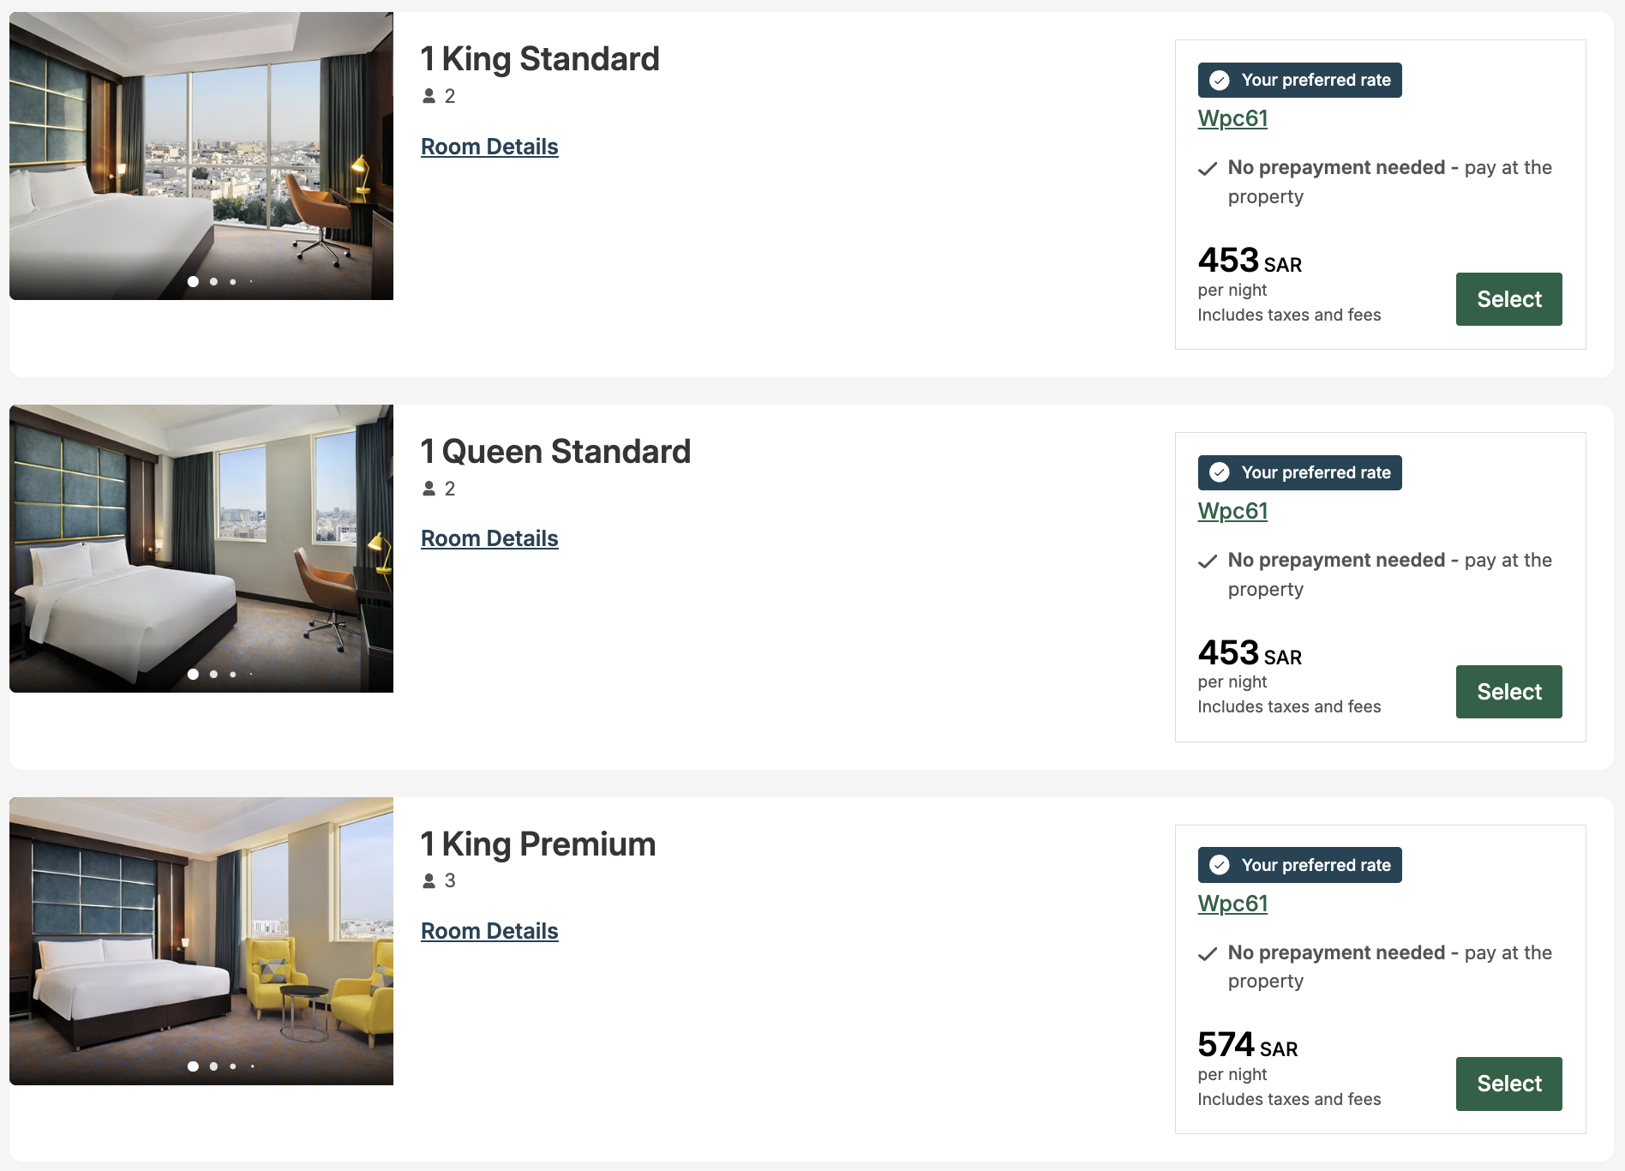
Task: Go to third photo of Queen Standard carousel
Action: [233, 674]
